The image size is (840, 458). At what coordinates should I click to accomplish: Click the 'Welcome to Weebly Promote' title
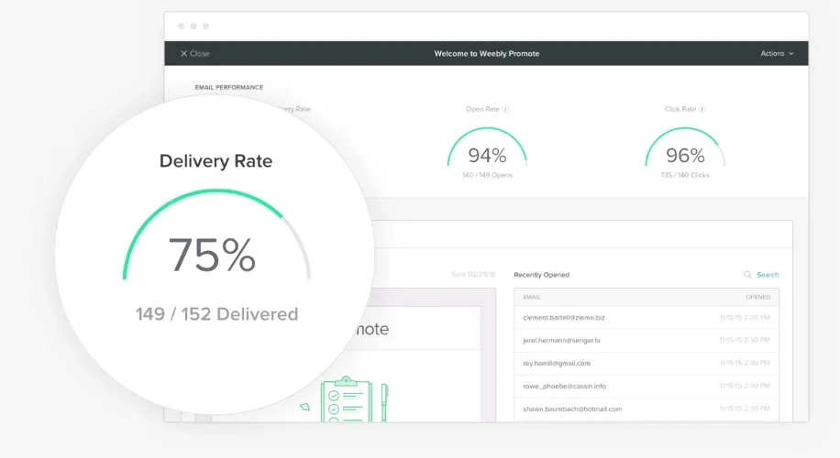tap(486, 53)
